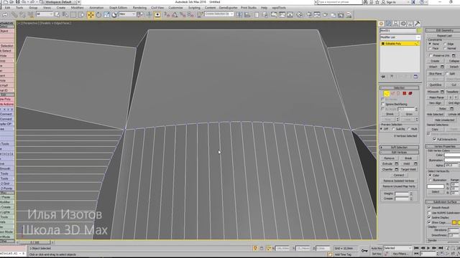The width and height of the screenshot is (460, 258).
Task: Select Vertex sub-object level icon
Action: pos(387,93)
